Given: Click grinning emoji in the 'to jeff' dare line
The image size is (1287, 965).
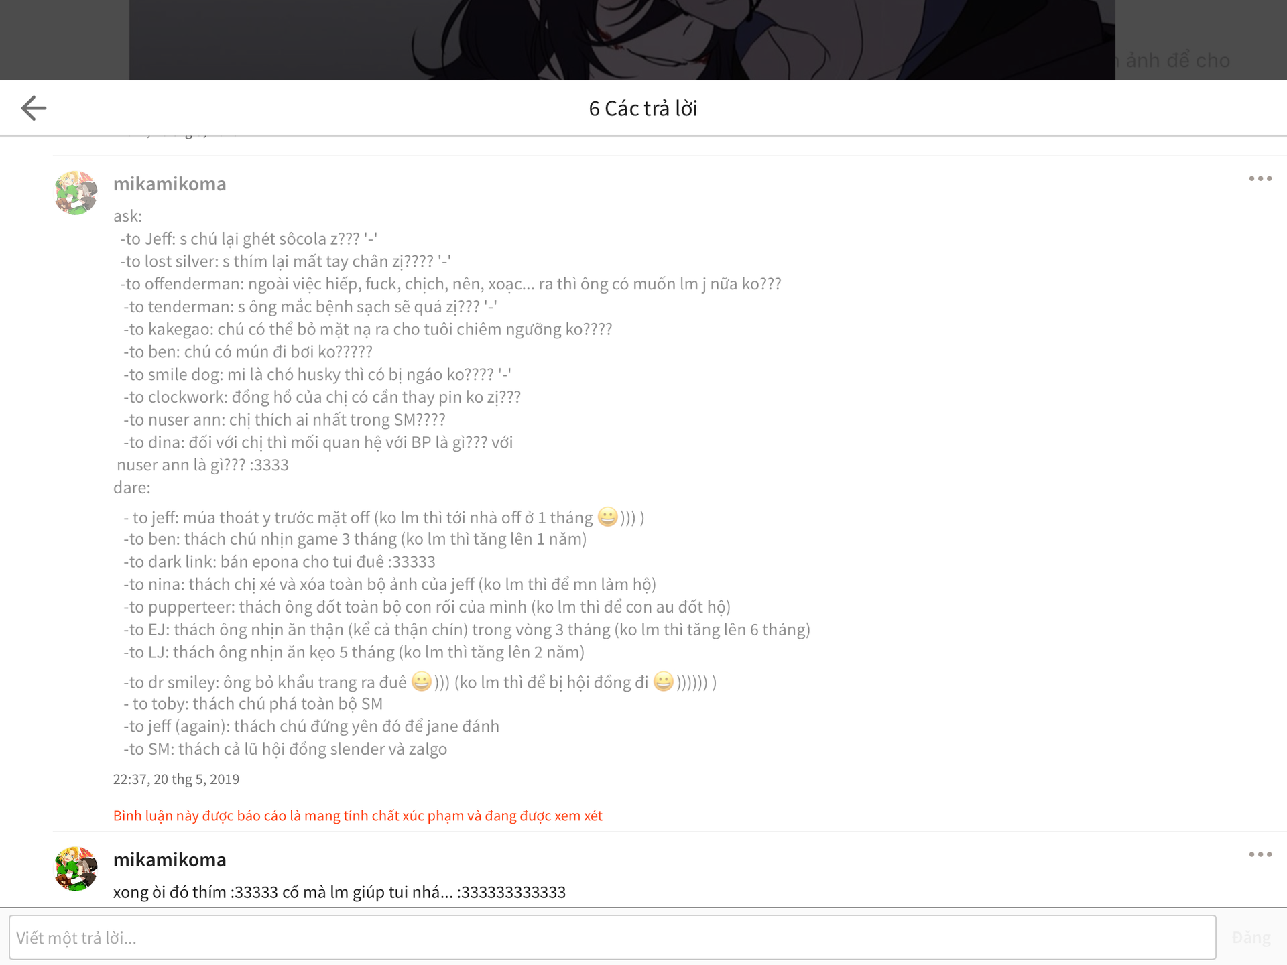Looking at the screenshot, I should click(x=607, y=517).
